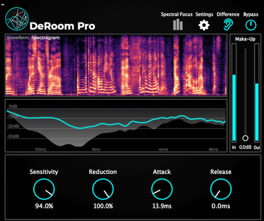Toggle the Bypass power button
Screen dimensions: 264x221
(251, 25)
